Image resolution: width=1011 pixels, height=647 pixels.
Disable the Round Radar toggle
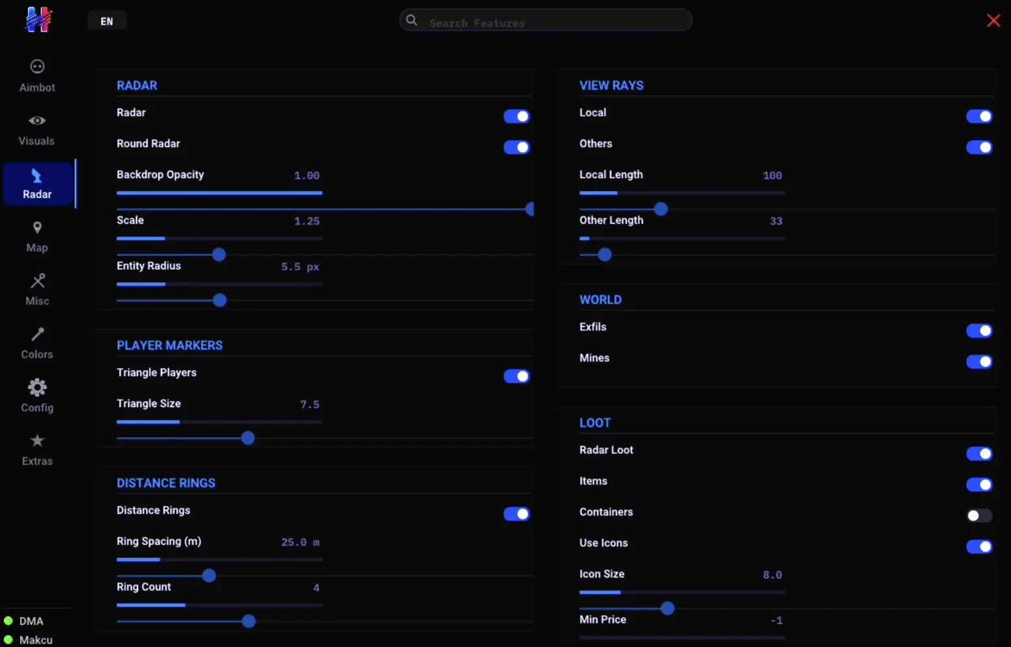tap(516, 147)
